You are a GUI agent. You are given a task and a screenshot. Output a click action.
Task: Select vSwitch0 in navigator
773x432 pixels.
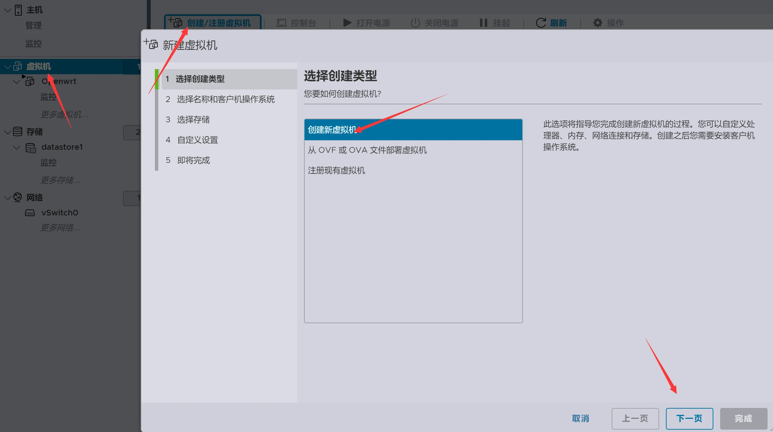tap(60, 213)
